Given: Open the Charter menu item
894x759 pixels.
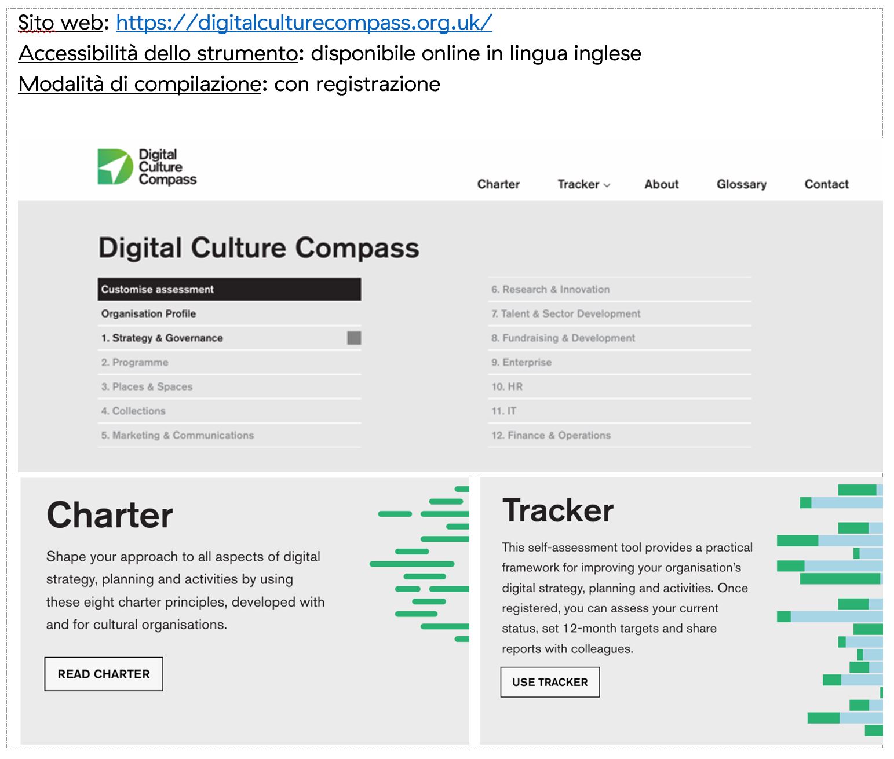Looking at the screenshot, I should [498, 184].
